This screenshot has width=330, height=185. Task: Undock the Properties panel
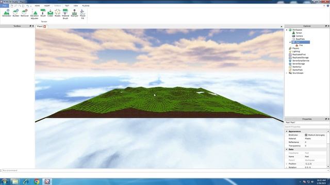pyautogui.click(x=326, y=119)
